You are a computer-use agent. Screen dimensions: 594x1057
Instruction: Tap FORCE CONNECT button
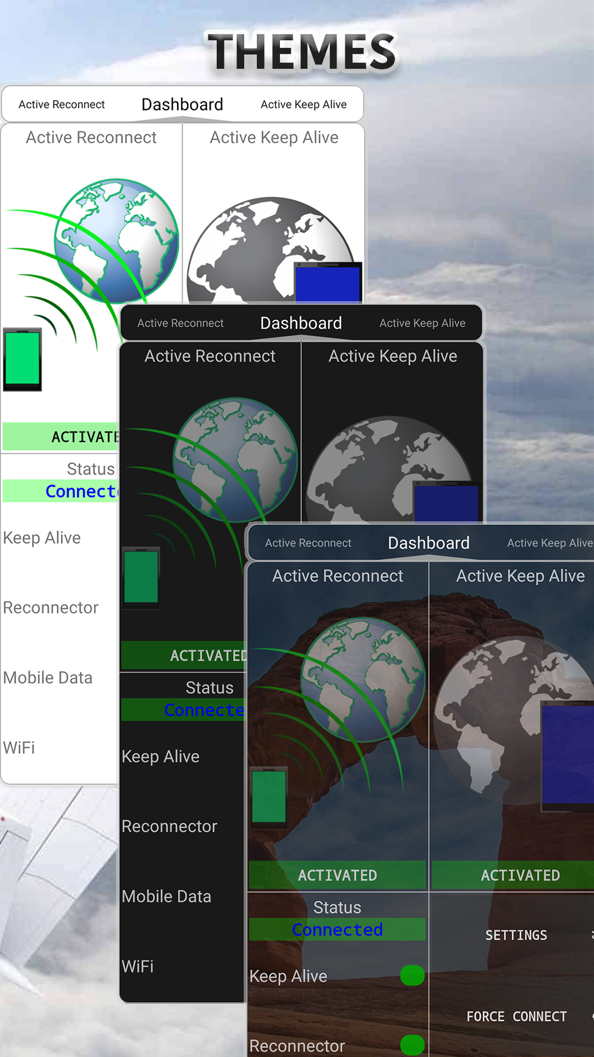click(516, 1016)
